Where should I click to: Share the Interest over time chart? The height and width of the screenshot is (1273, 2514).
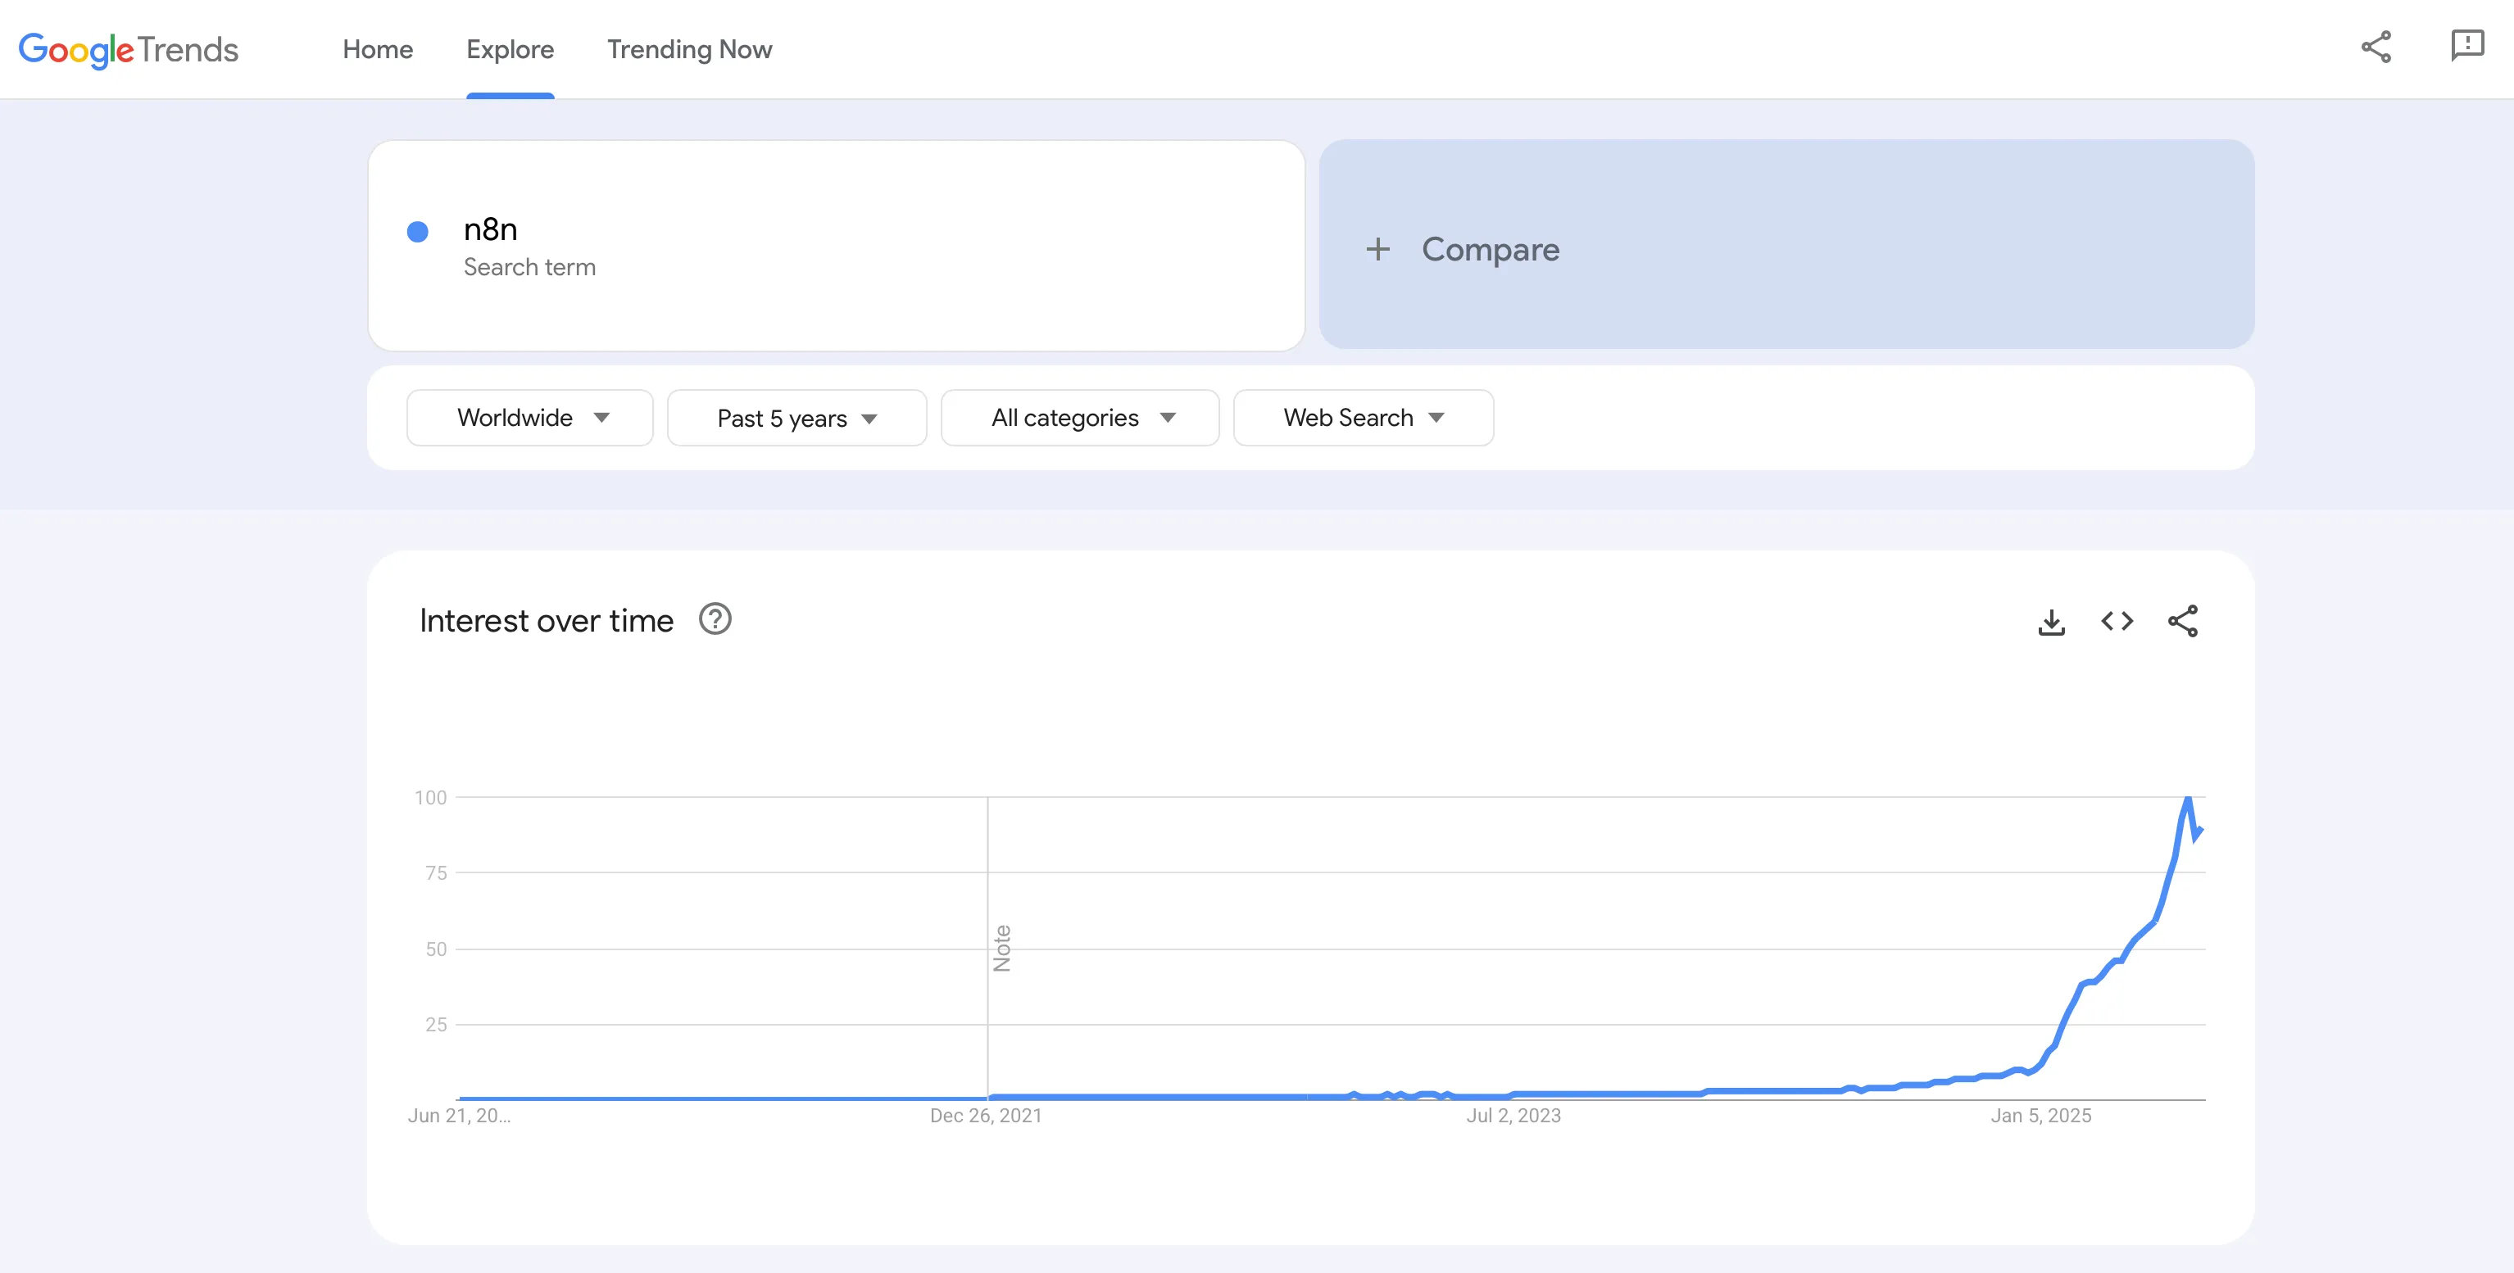coord(2184,622)
